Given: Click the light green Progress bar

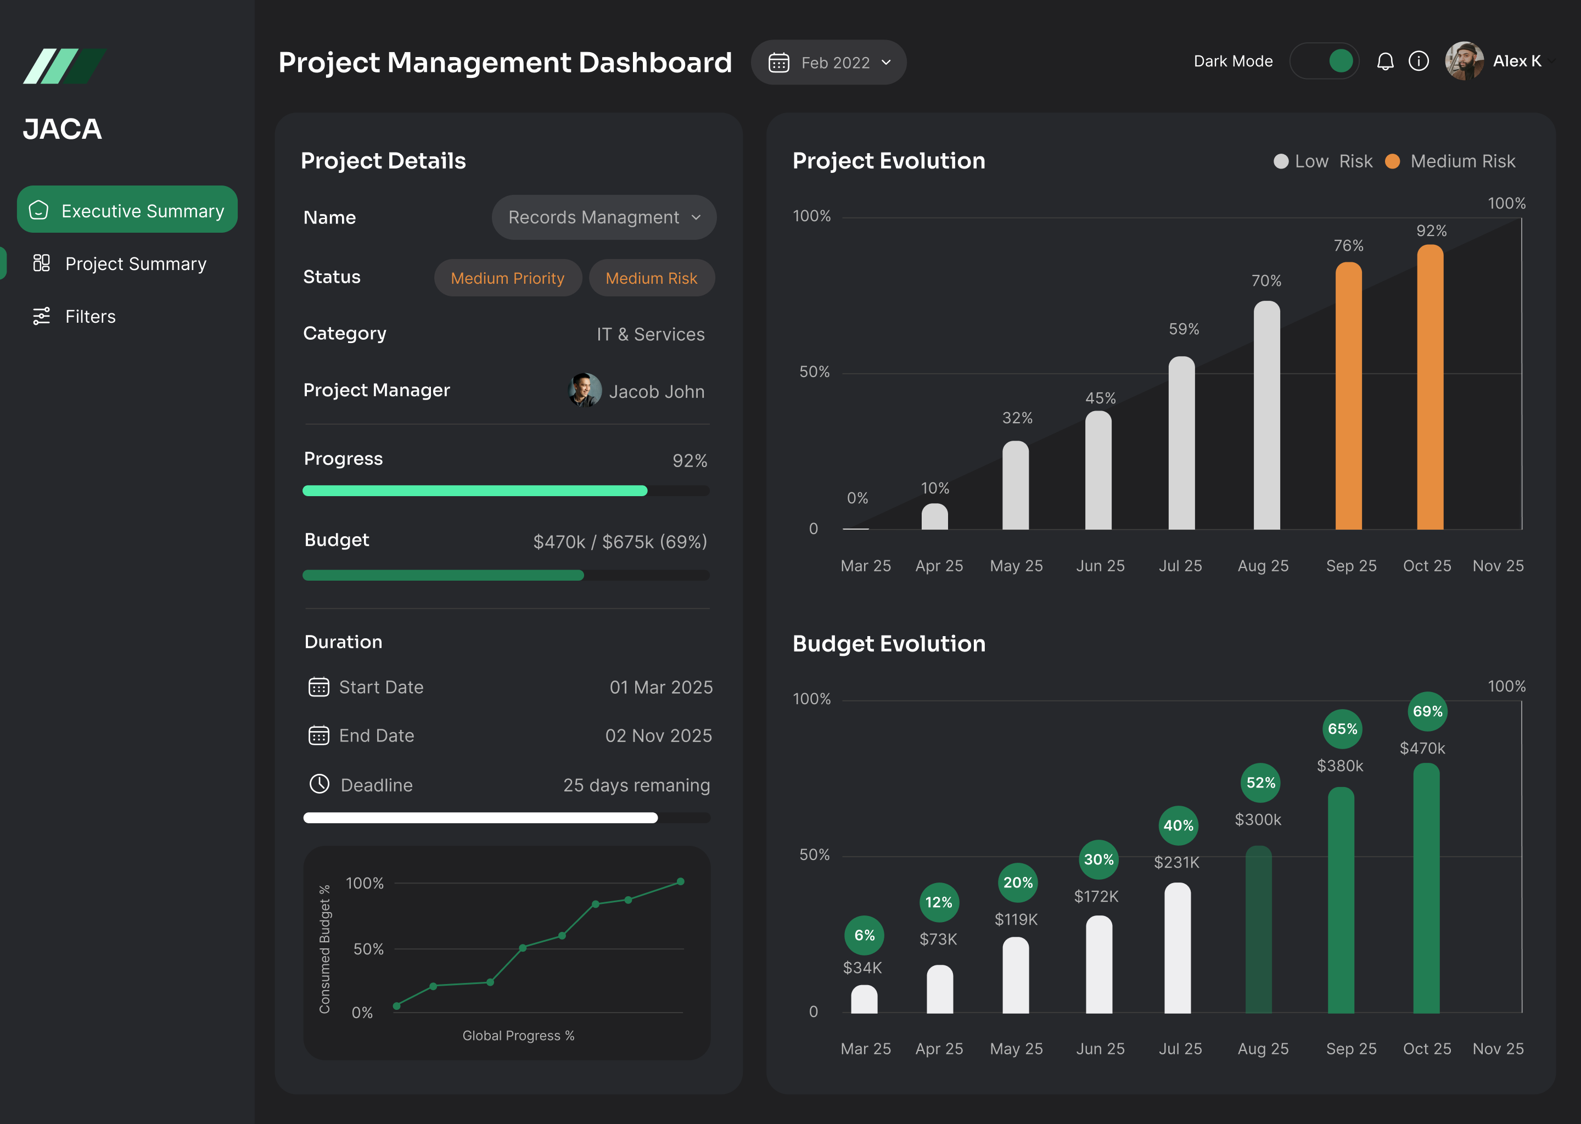Looking at the screenshot, I should coord(475,491).
